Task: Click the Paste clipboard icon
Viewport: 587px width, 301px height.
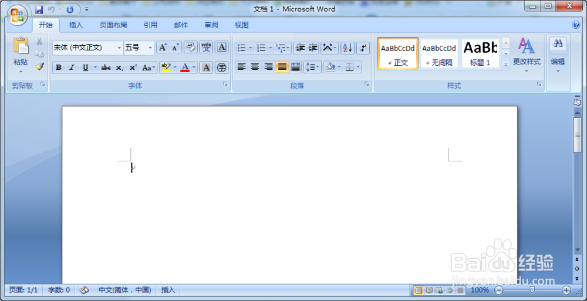Action: [x=21, y=46]
